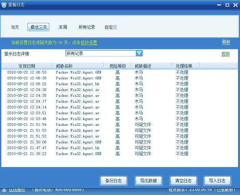Maximize the log viewer window
This screenshot has height=195, width=240.
(227, 5)
